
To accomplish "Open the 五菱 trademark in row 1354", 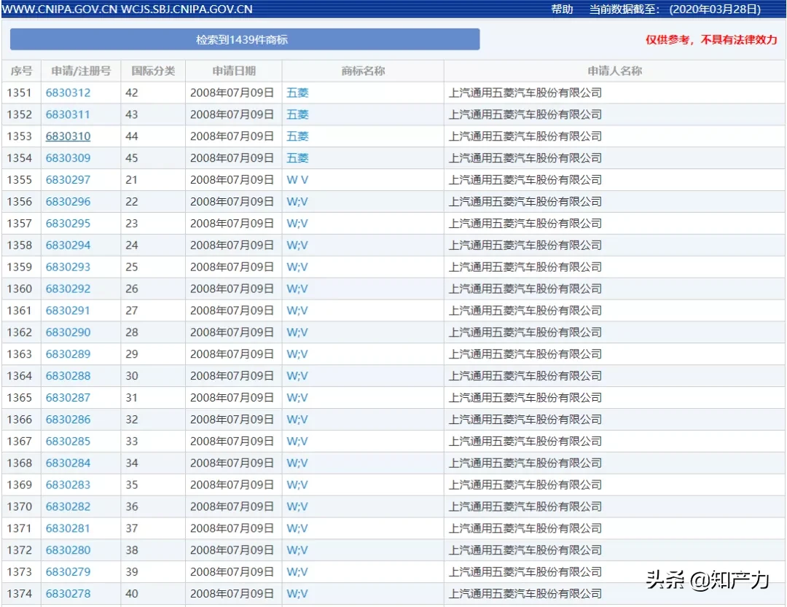I will 297,158.
